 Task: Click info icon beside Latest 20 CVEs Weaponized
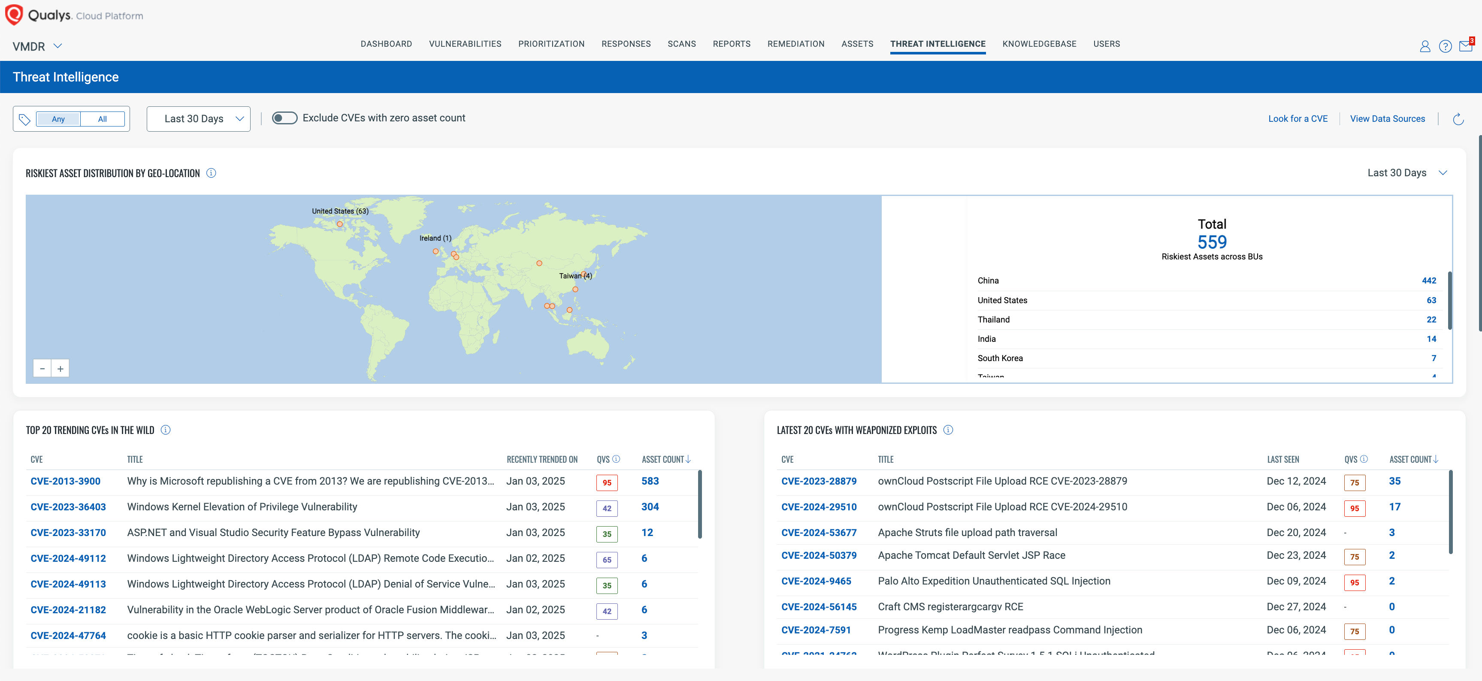pos(948,430)
